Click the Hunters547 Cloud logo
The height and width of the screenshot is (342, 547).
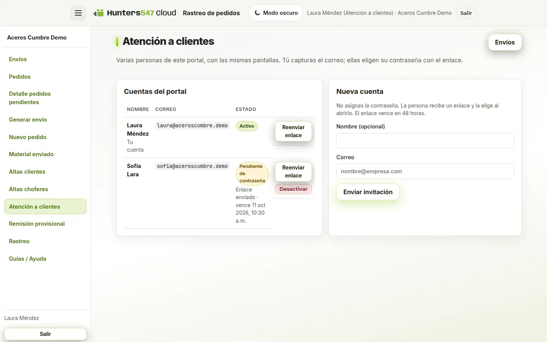pyautogui.click(x=135, y=13)
